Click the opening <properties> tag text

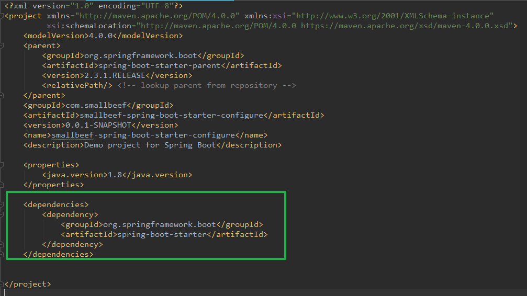(51, 165)
